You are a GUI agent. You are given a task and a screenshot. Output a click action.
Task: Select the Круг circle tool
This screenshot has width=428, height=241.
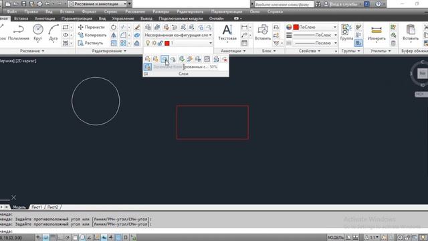(38, 33)
